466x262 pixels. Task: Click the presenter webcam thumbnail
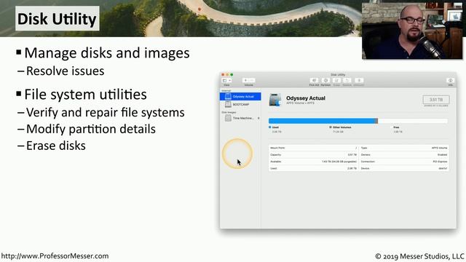coord(412,31)
